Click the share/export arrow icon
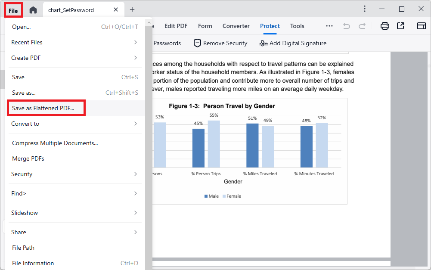Image resolution: width=431 pixels, height=270 pixels. tap(400, 26)
